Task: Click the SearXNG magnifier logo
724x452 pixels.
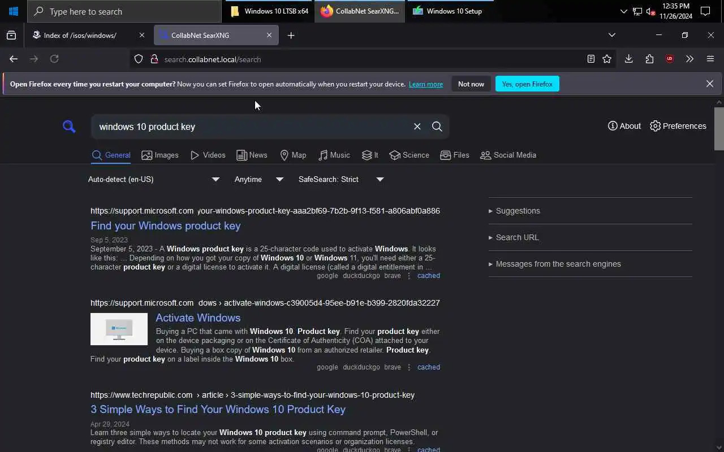Action: pos(69,127)
